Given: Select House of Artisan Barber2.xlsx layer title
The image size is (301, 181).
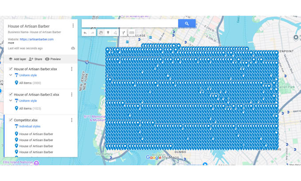Looking at the screenshot, I should 36,95.
